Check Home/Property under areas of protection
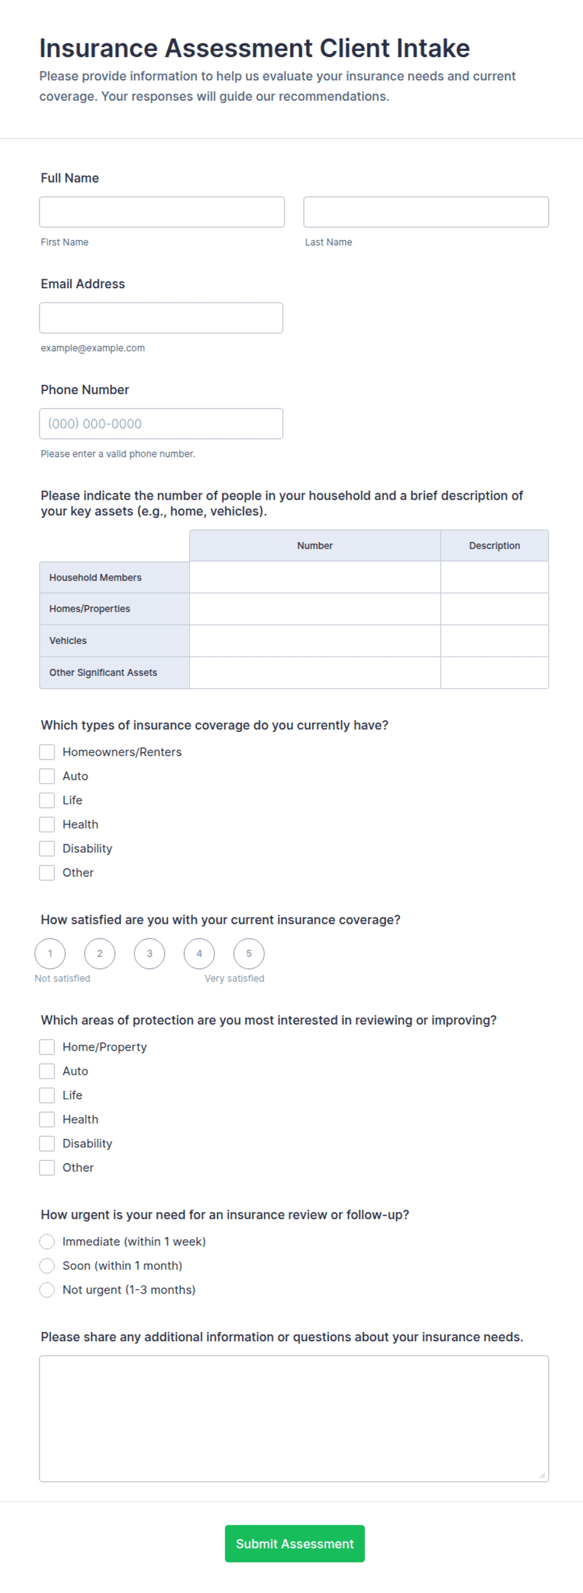This screenshot has width=583, height=1593. coord(47,1047)
